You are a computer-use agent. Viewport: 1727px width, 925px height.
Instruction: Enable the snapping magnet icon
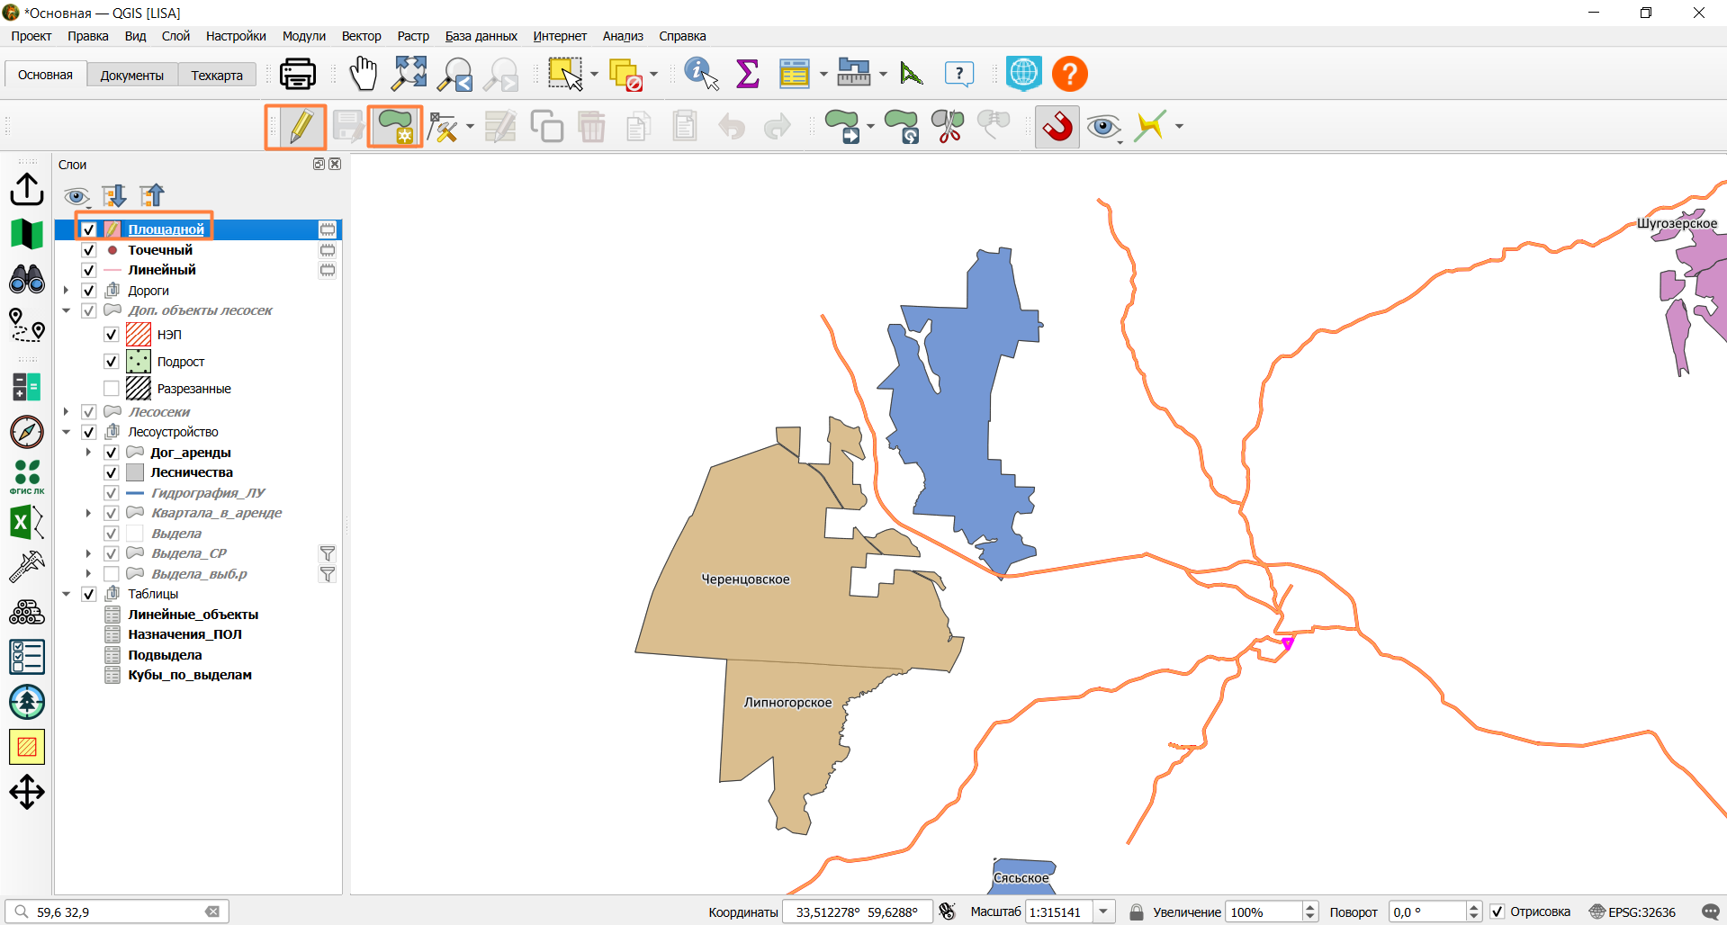[x=1057, y=127]
